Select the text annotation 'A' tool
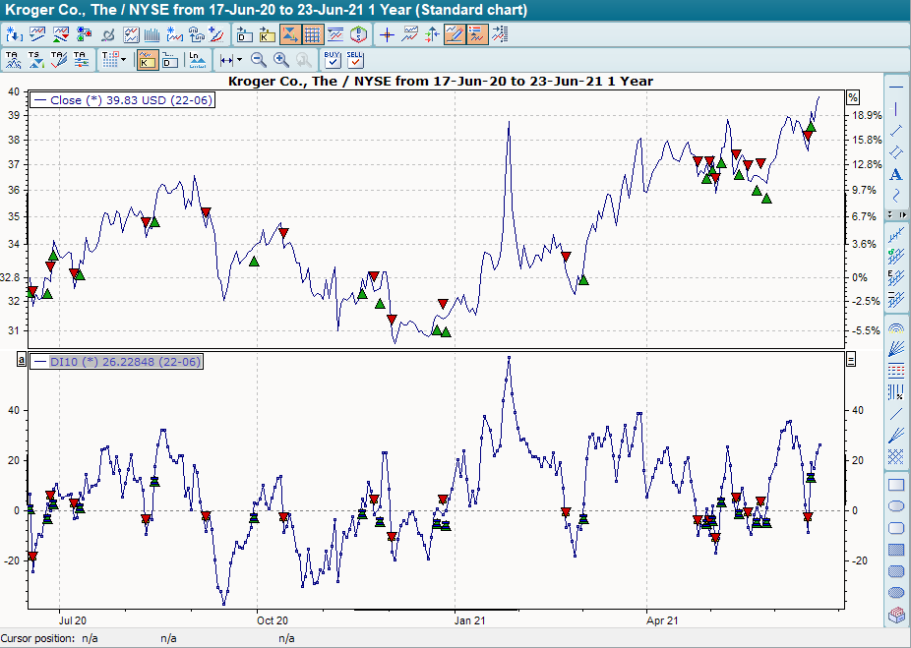This screenshot has height=648, width=911. tap(896, 175)
